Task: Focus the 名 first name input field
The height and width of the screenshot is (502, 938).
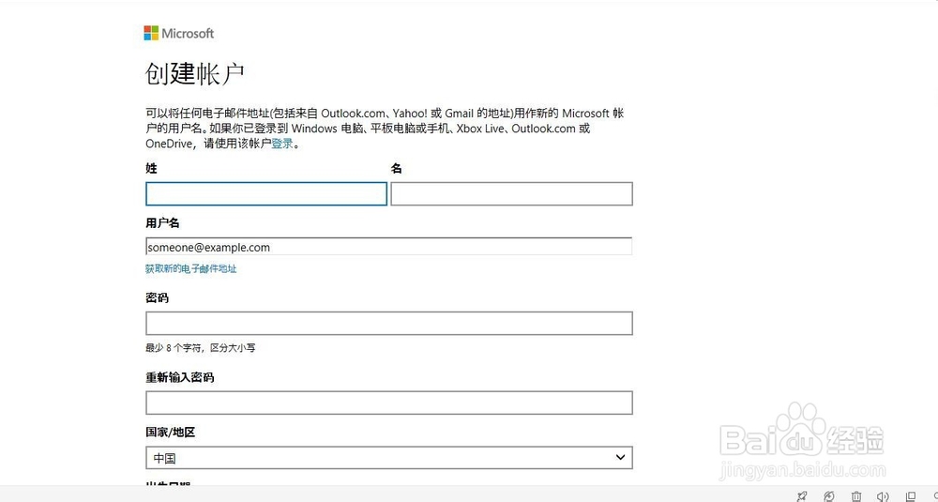Action: pyautogui.click(x=511, y=194)
